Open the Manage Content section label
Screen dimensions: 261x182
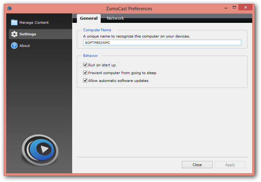point(34,23)
